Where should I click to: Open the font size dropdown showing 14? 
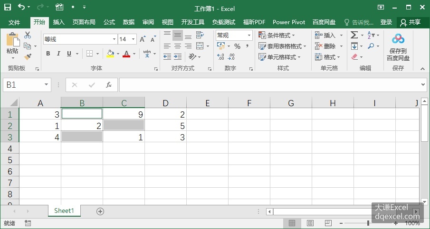click(134, 39)
